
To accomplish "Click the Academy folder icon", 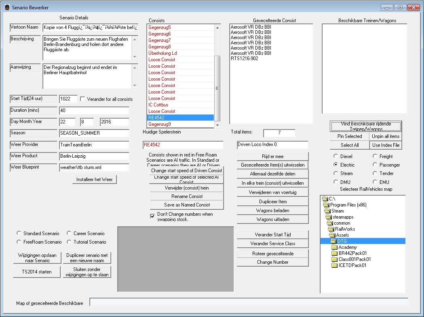I will [x=334, y=247].
